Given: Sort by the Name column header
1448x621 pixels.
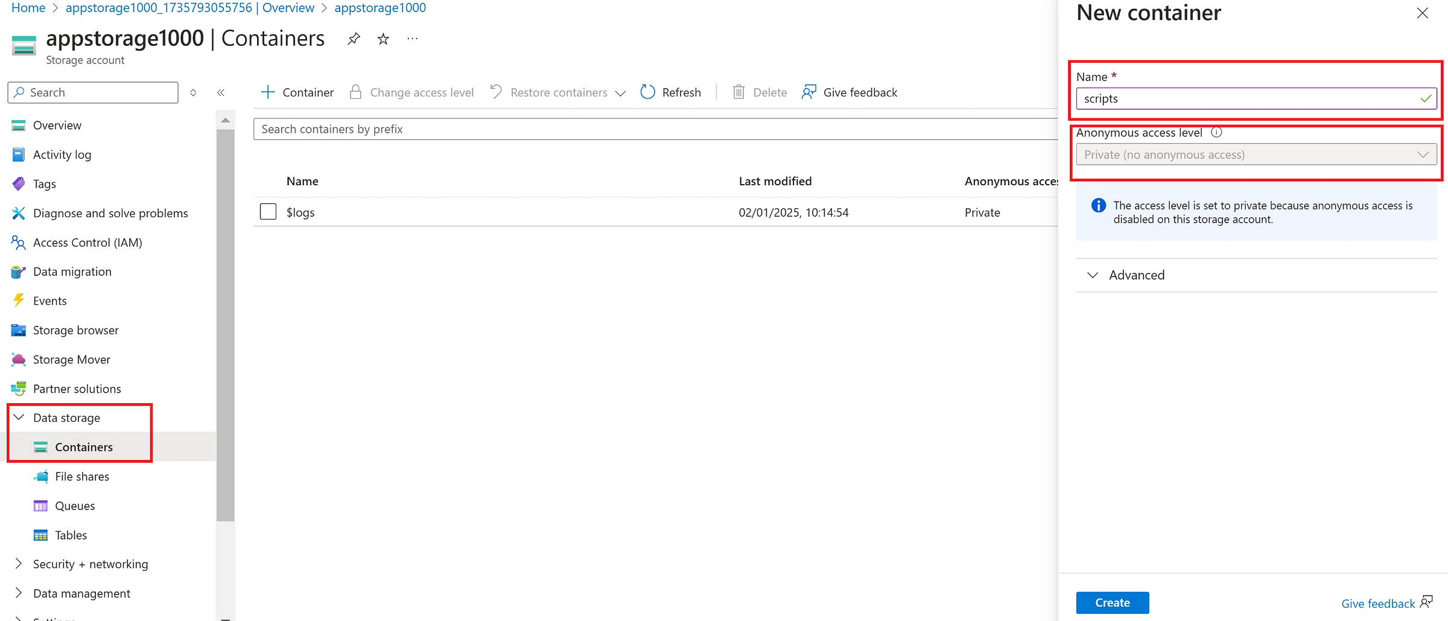Looking at the screenshot, I should click(302, 181).
